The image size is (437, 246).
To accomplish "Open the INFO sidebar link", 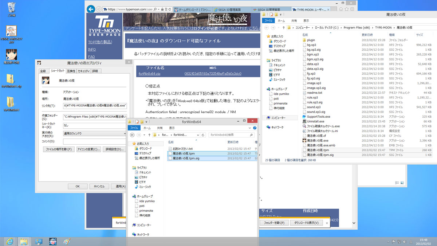I will [92, 50].
